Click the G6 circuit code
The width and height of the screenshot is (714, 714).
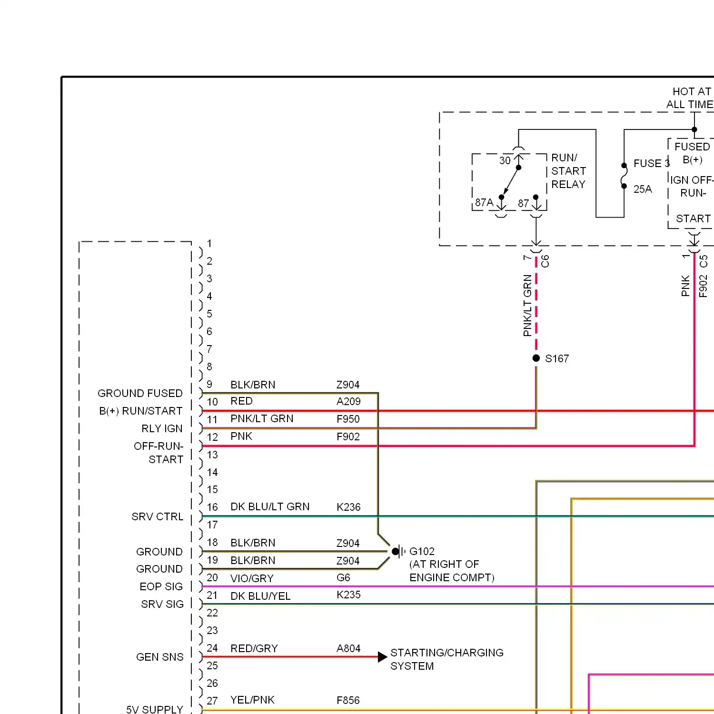click(343, 577)
